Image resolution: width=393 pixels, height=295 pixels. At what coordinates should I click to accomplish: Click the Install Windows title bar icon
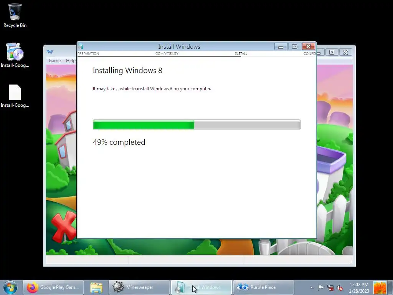(81, 46)
